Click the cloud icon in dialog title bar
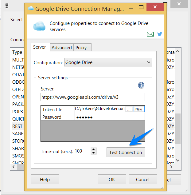 (x=30, y=8)
